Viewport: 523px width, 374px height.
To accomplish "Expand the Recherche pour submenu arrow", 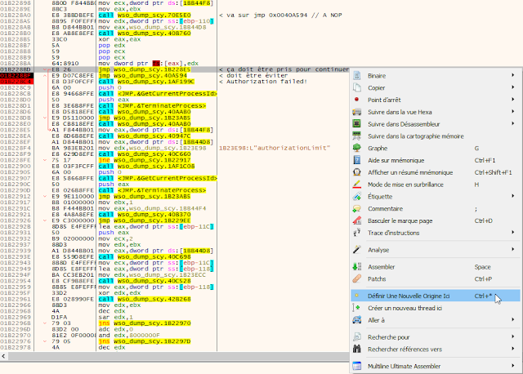I will point(513,336).
